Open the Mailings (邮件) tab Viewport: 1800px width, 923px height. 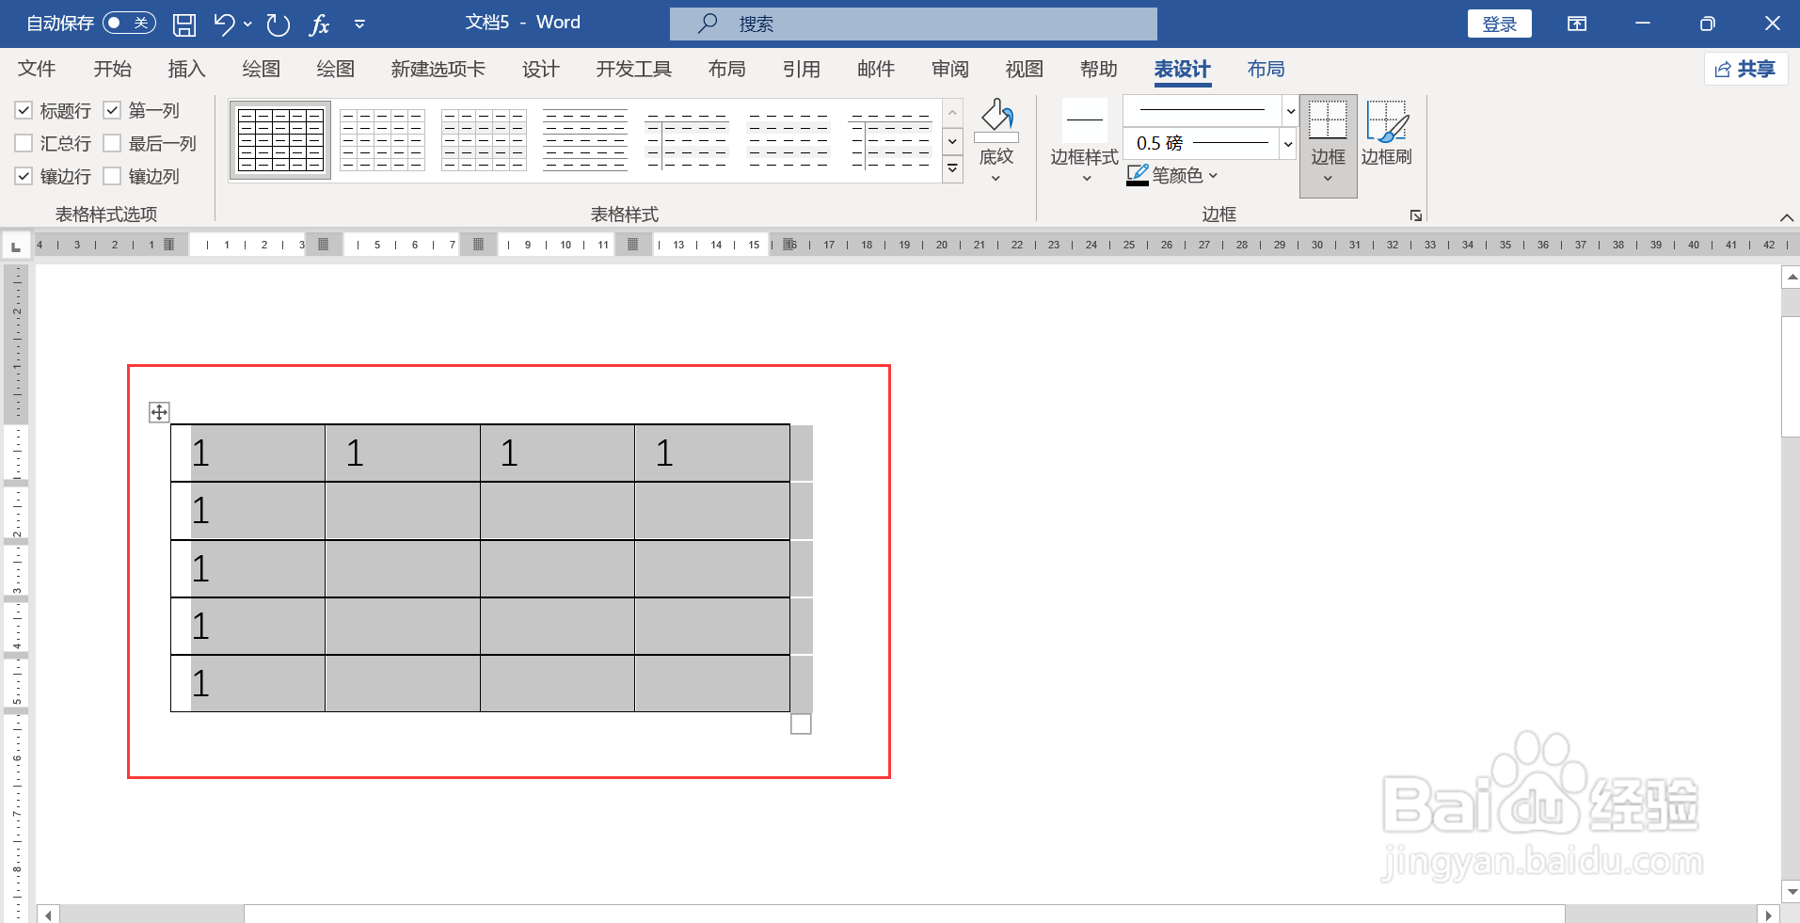[876, 69]
